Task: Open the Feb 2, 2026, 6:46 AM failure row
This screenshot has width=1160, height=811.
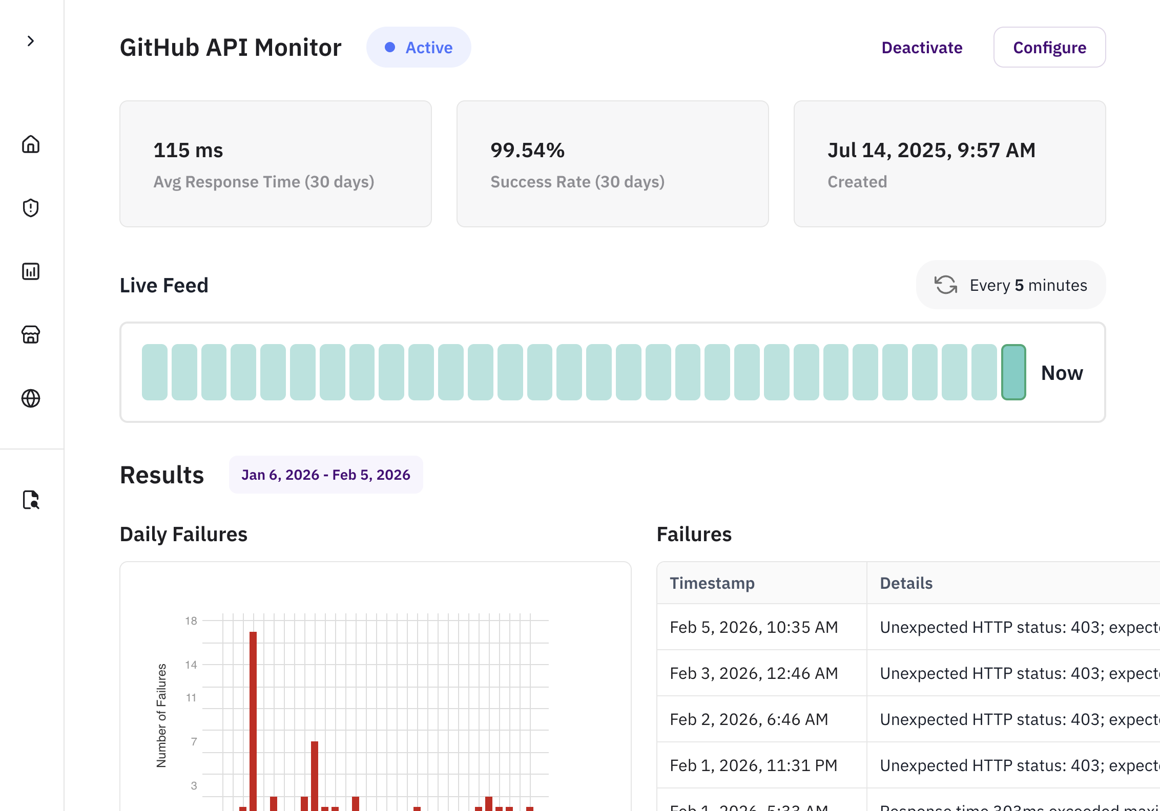Action: tap(749, 719)
